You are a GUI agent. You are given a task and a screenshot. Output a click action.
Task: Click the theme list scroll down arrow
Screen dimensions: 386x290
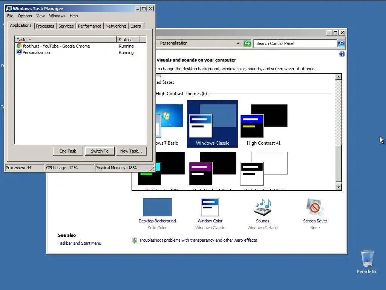(338, 187)
